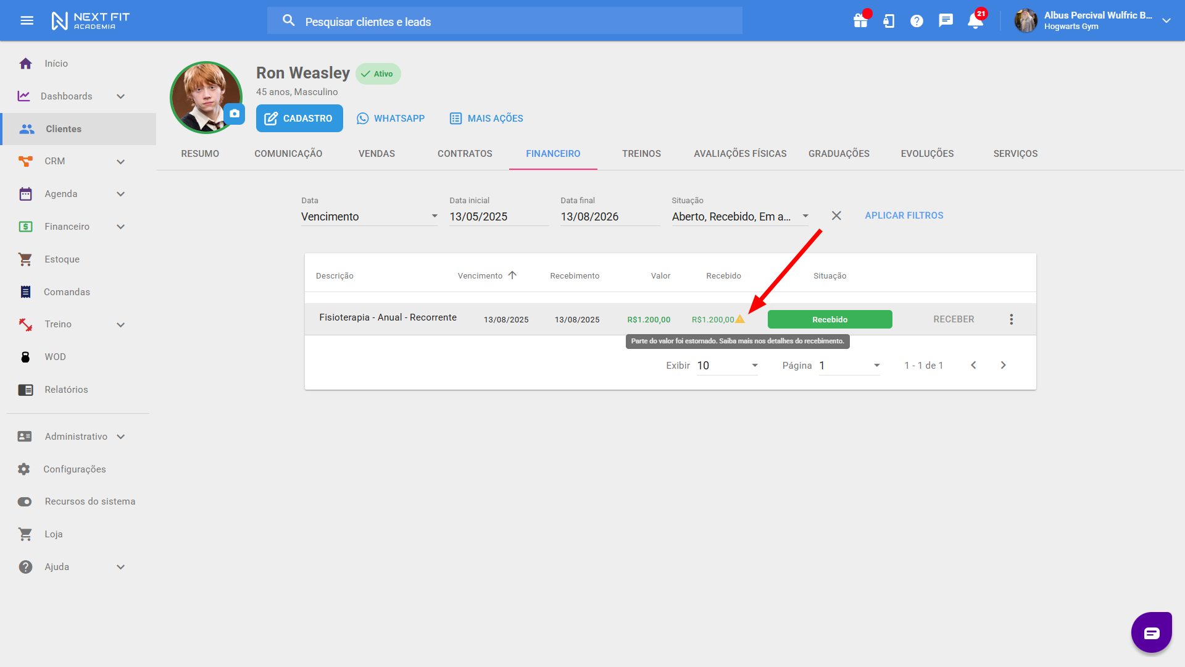Open the three-dot row options menu
Viewport: 1185px width, 667px height.
[x=1011, y=319]
